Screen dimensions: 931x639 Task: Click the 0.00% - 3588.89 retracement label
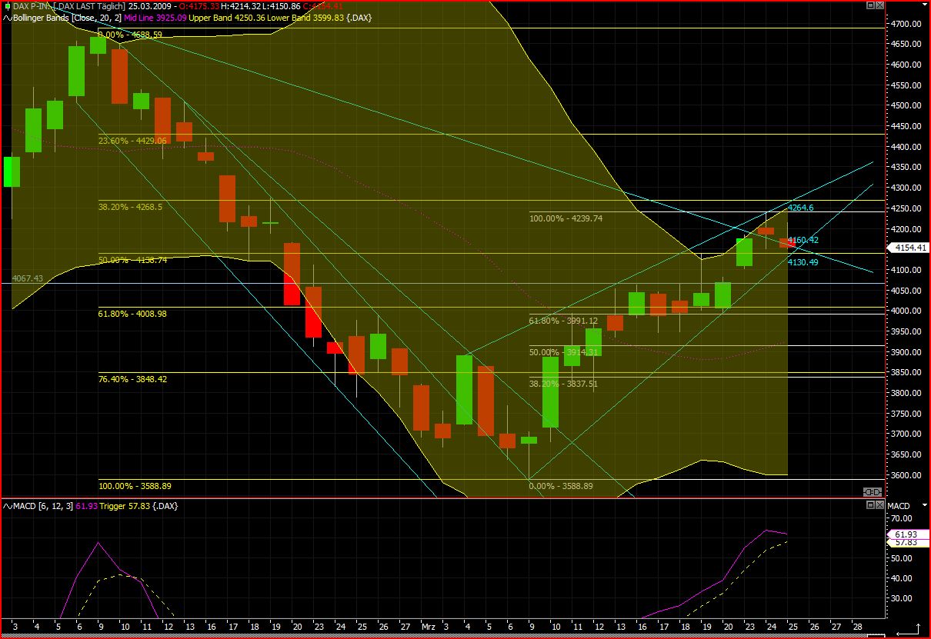[x=562, y=486]
